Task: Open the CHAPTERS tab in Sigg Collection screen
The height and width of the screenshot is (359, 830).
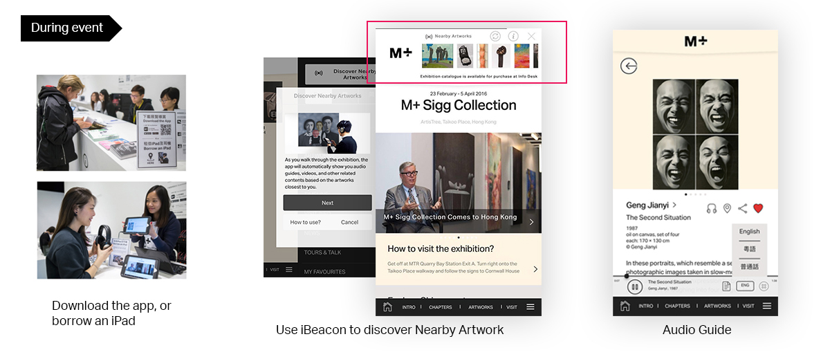Action: point(440,307)
